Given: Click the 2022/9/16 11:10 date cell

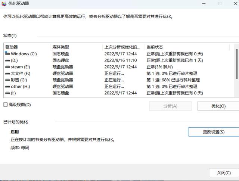Looking at the screenshot, I should (120, 60).
